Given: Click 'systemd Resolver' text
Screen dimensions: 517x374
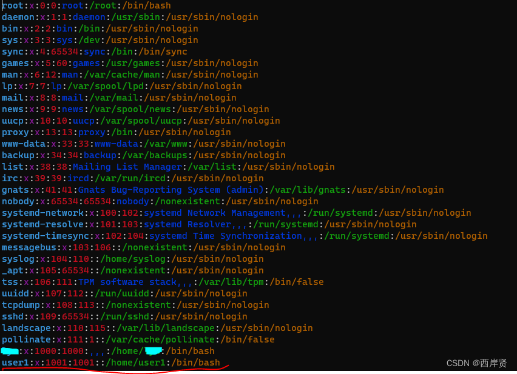Looking at the screenshot, I should click(x=188, y=224).
